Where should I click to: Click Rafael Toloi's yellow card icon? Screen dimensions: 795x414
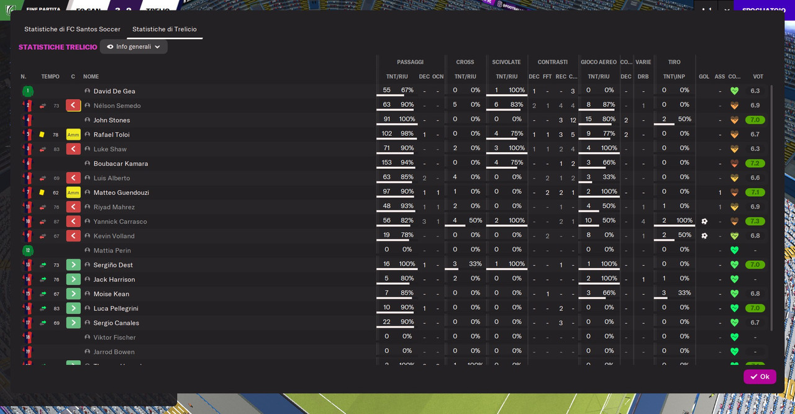click(42, 134)
